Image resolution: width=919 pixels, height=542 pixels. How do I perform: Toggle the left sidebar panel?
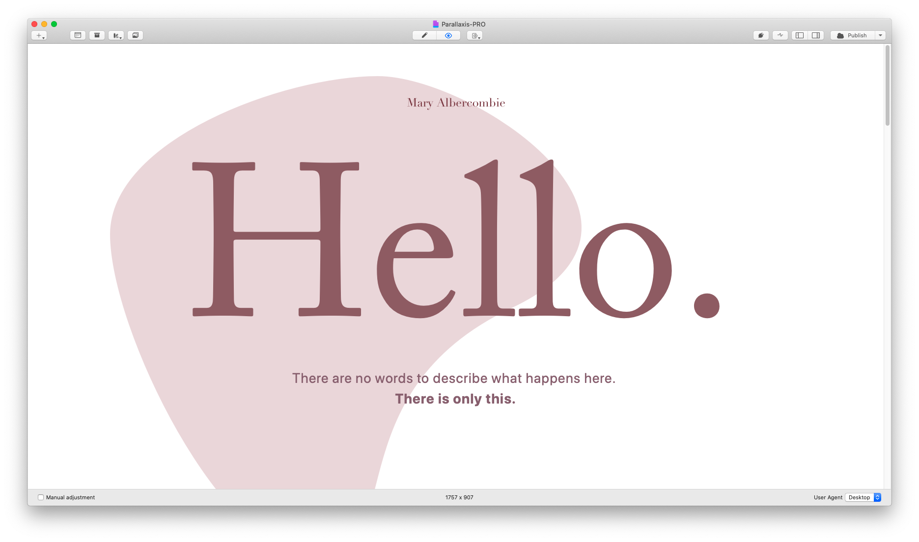click(x=800, y=35)
